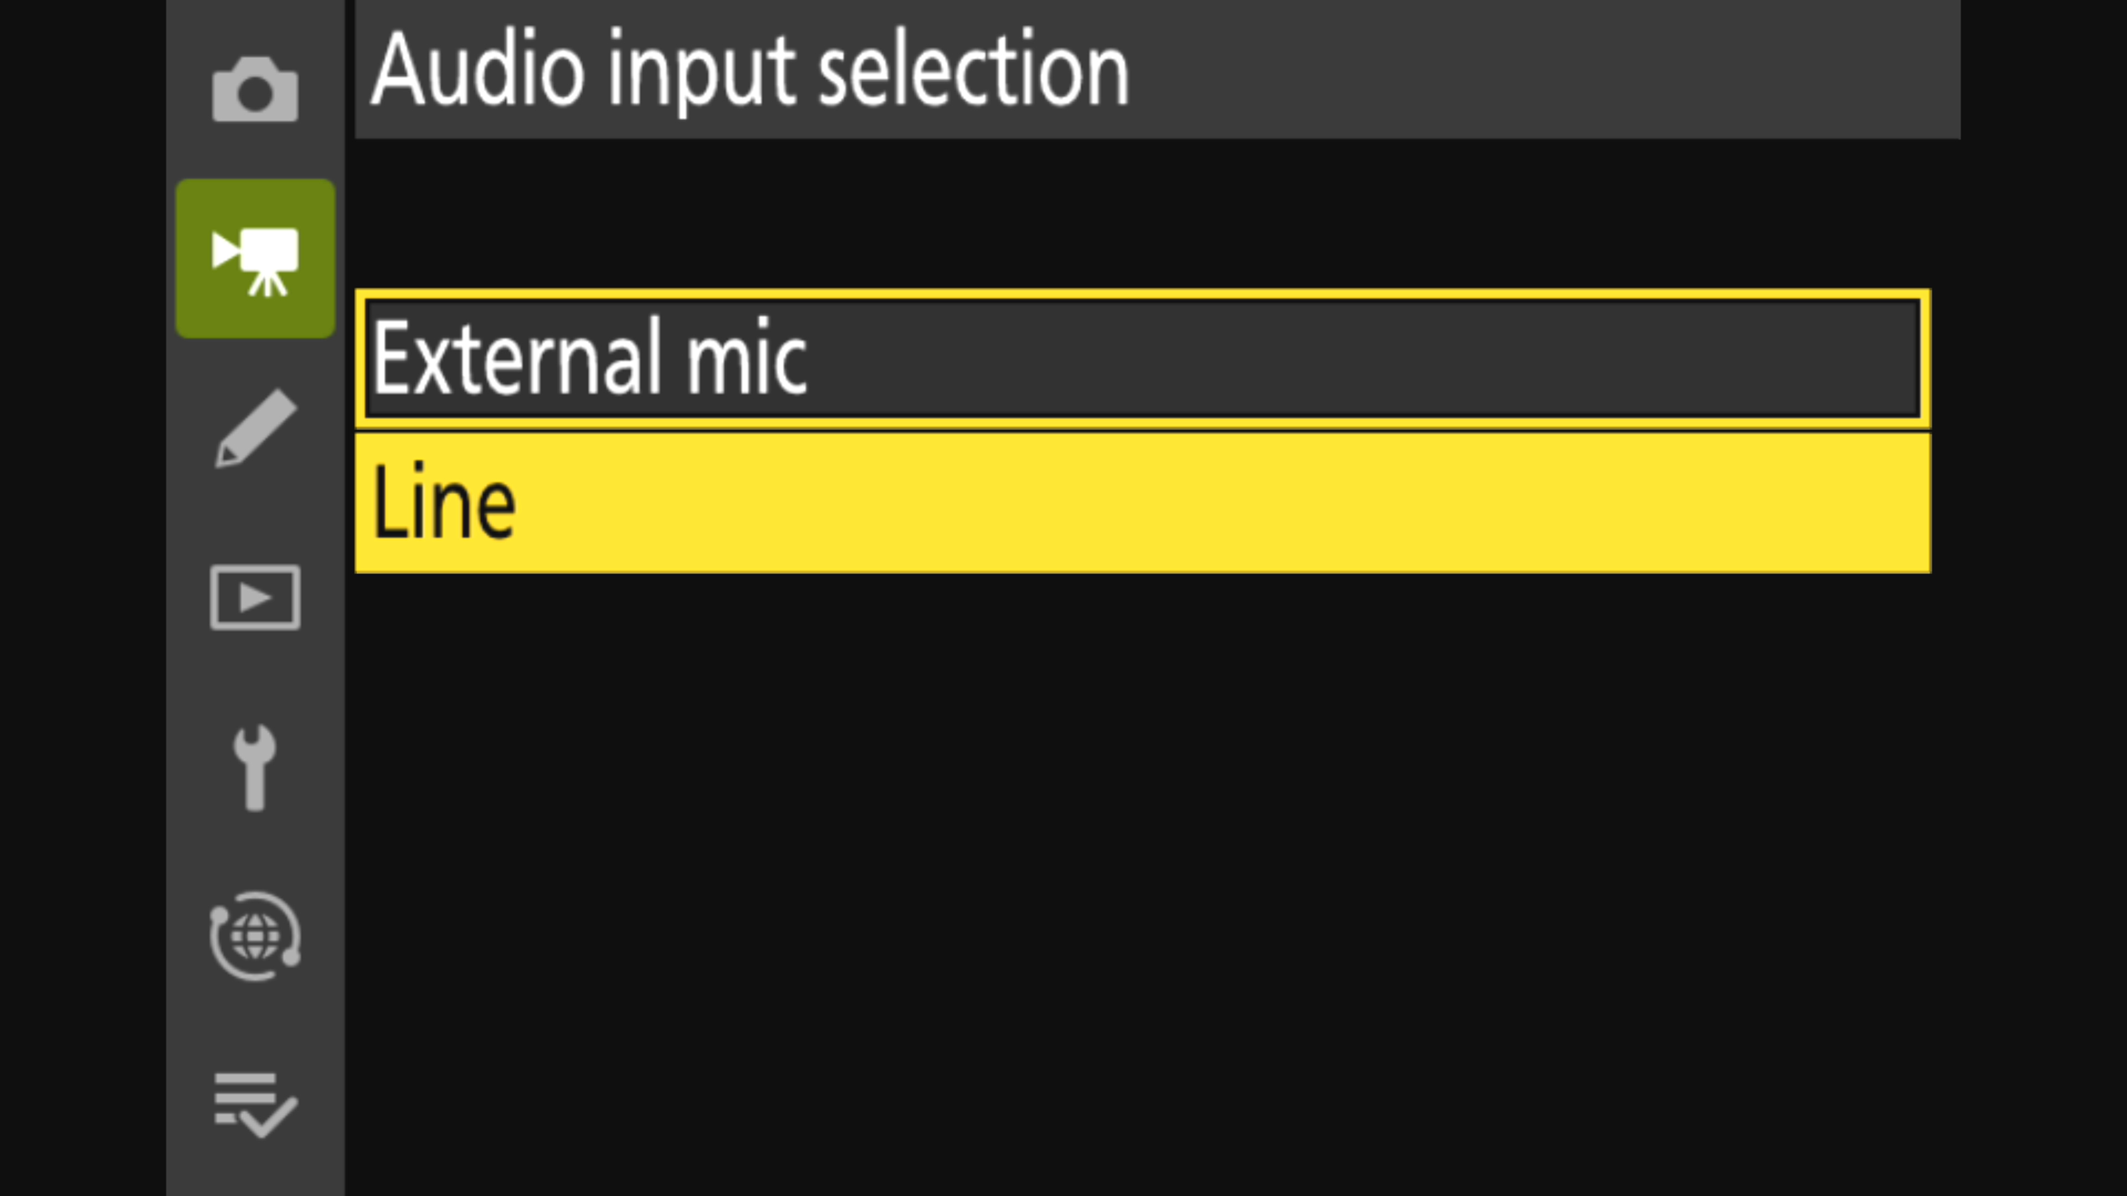Select the yellow highlighted Line option
The image size is (2127, 1196).
coord(1142,503)
